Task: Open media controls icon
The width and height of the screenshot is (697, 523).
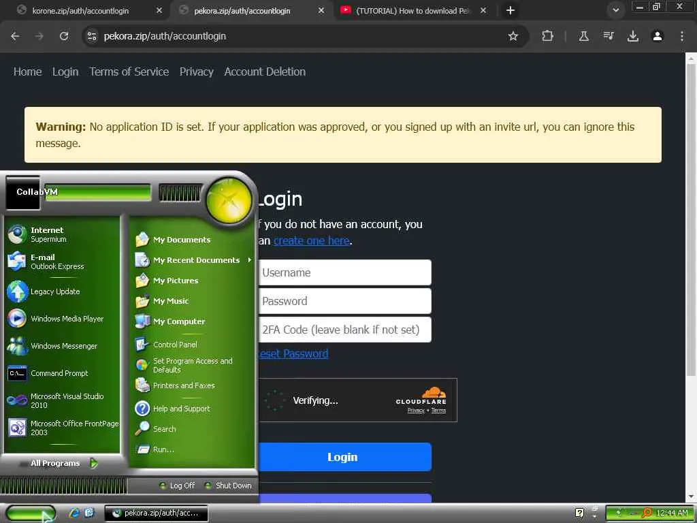Action: (609, 36)
